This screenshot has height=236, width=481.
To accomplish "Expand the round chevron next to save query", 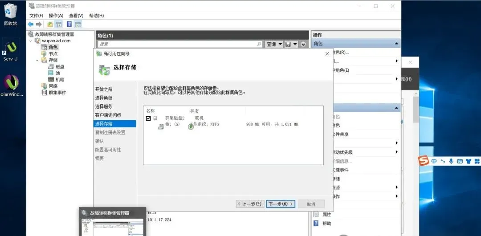I will [x=303, y=44].
